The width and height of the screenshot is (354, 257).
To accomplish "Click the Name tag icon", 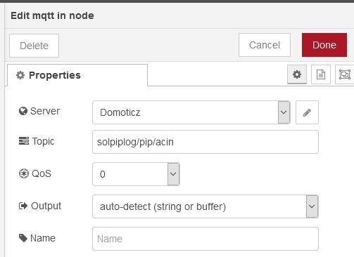I will click(x=23, y=238).
